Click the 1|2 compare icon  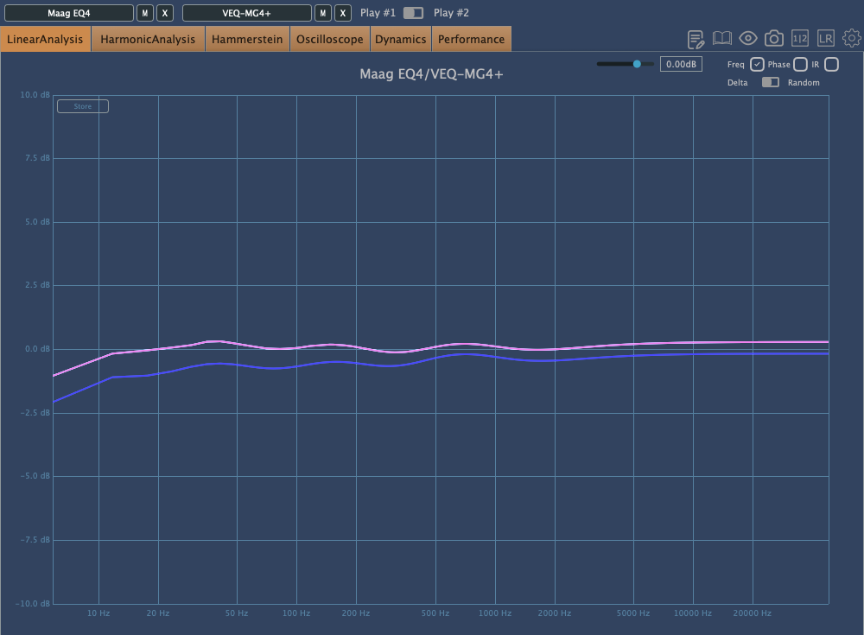(799, 38)
